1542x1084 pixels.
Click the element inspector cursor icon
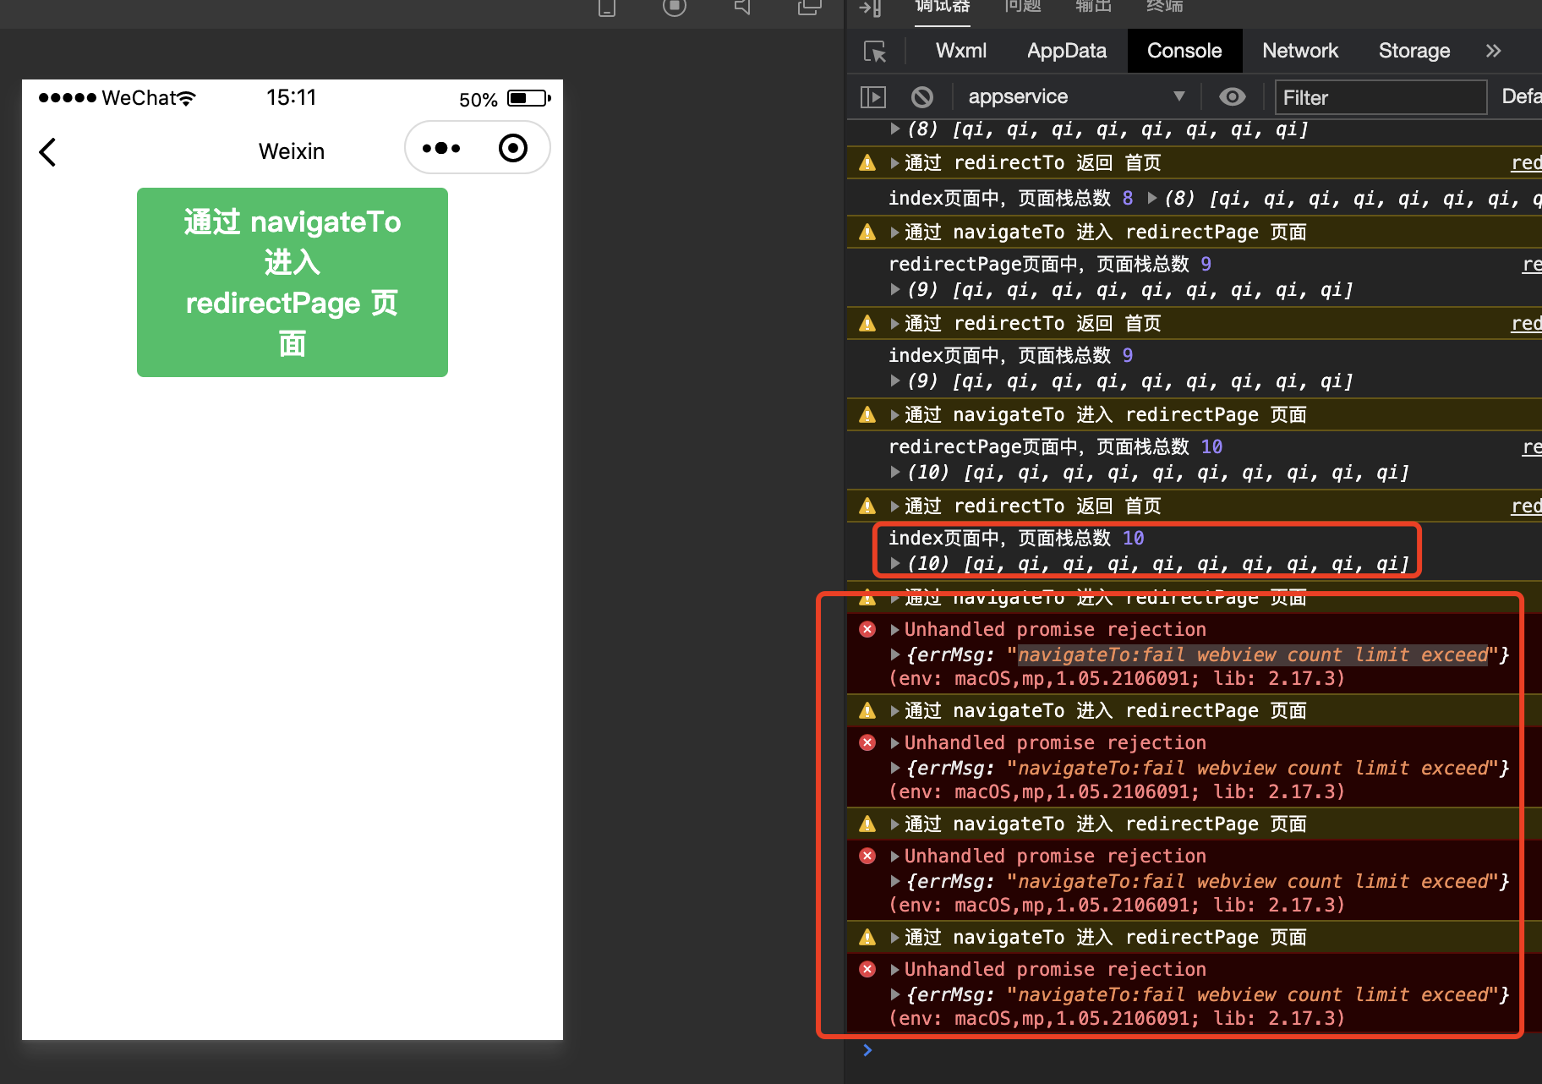click(x=875, y=52)
